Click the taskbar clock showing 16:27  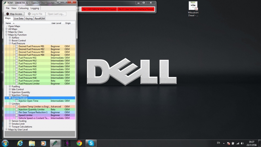[251, 143]
